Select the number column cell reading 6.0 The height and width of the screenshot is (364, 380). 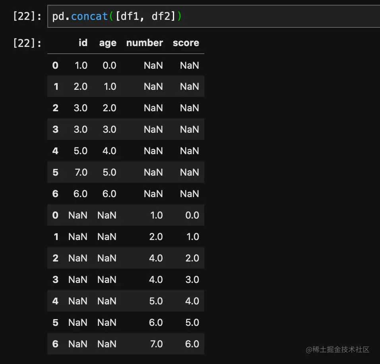point(156,322)
